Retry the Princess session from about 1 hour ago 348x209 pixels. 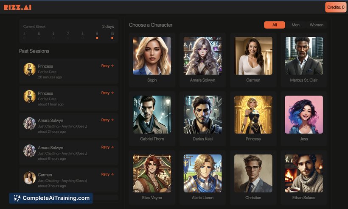tap(107, 93)
